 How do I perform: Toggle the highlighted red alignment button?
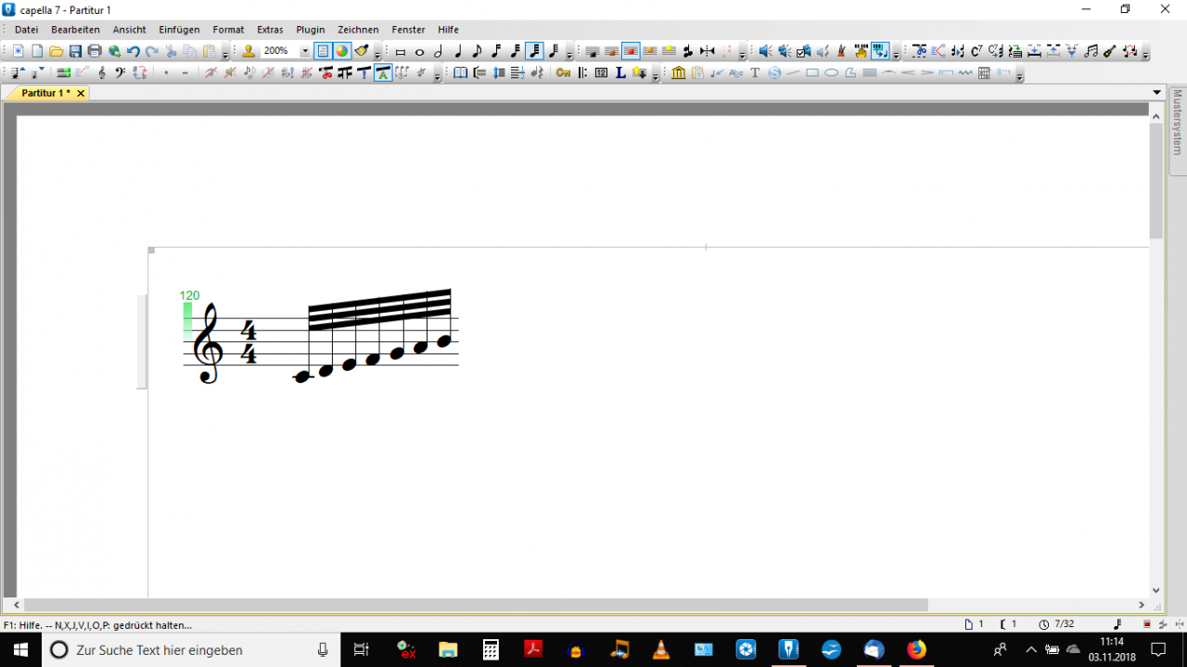coord(631,51)
